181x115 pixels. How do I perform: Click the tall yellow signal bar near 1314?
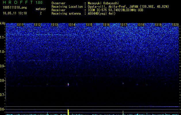point(68,112)
